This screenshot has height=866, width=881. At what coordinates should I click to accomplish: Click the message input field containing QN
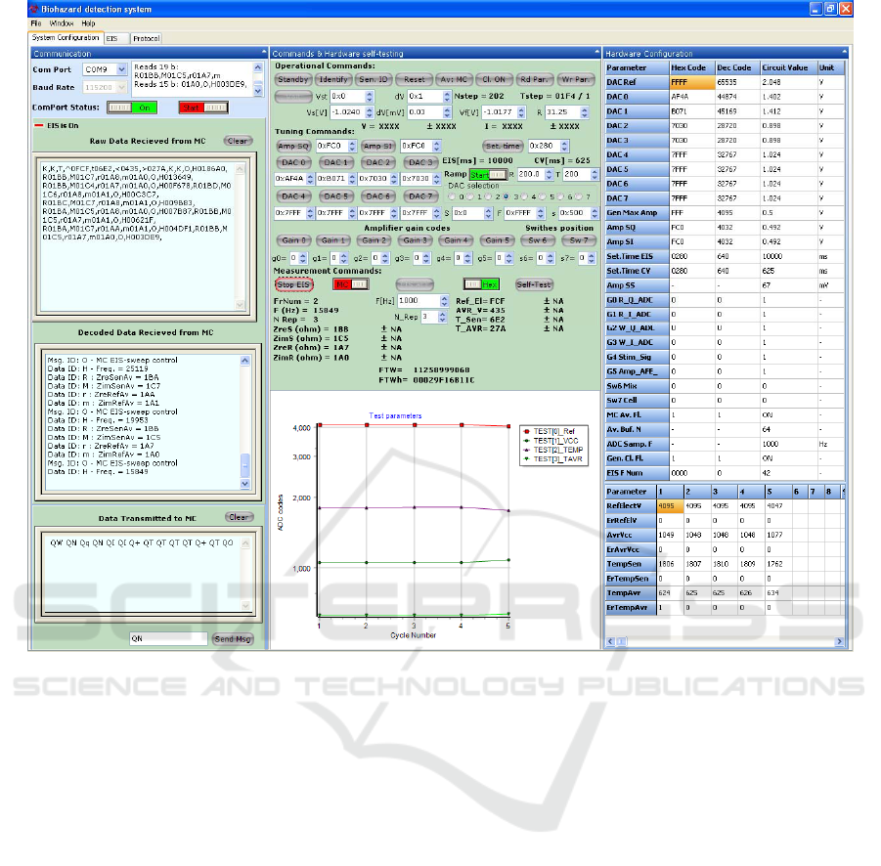(x=167, y=638)
